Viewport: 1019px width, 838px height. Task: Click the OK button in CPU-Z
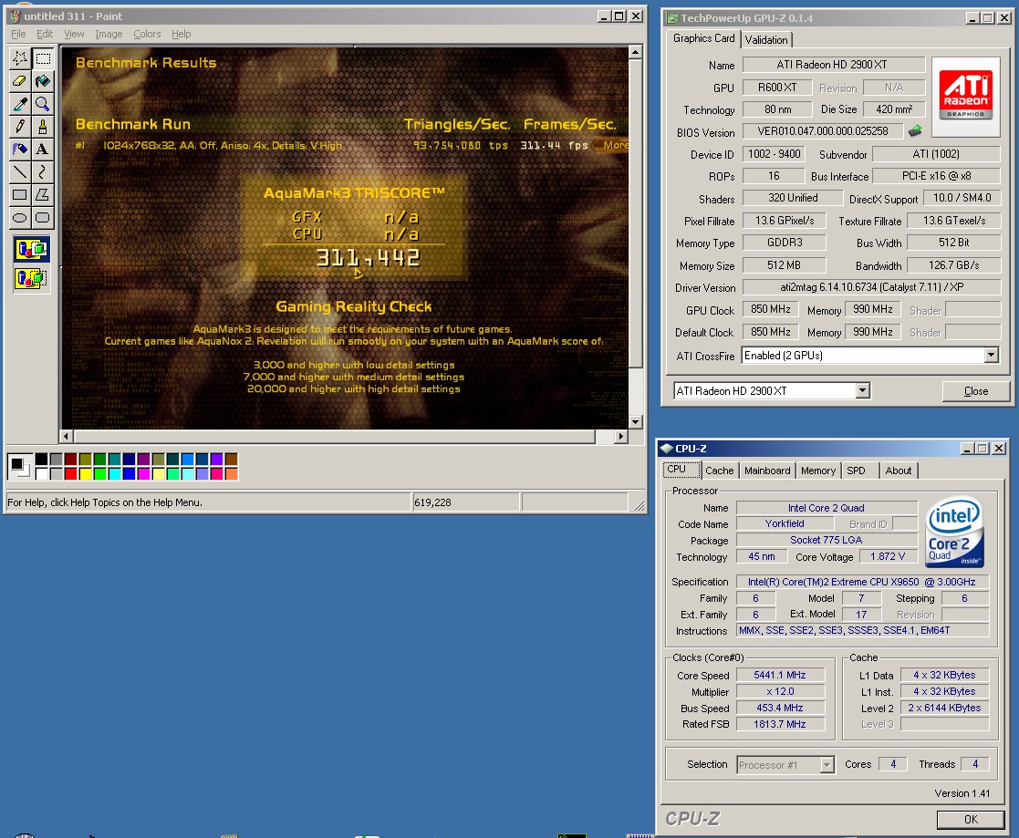(971, 819)
